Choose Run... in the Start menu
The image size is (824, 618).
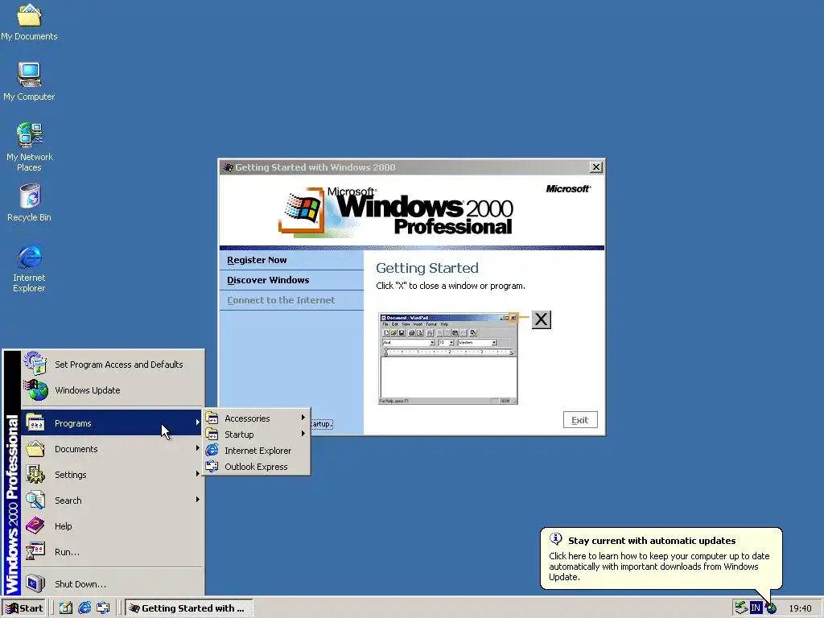[113, 552]
